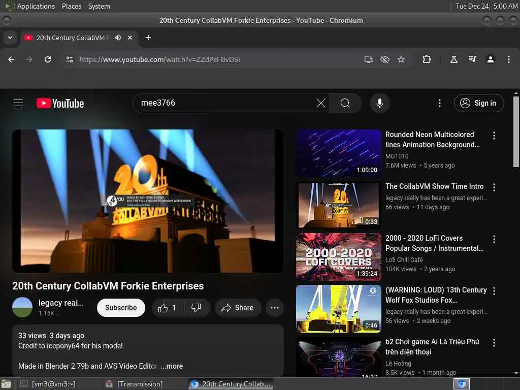This screenshot has height=390, width=520.
Task: Open Rounded Neon Multicolored lines video thumbnail
Action: (x=339, y=153)
